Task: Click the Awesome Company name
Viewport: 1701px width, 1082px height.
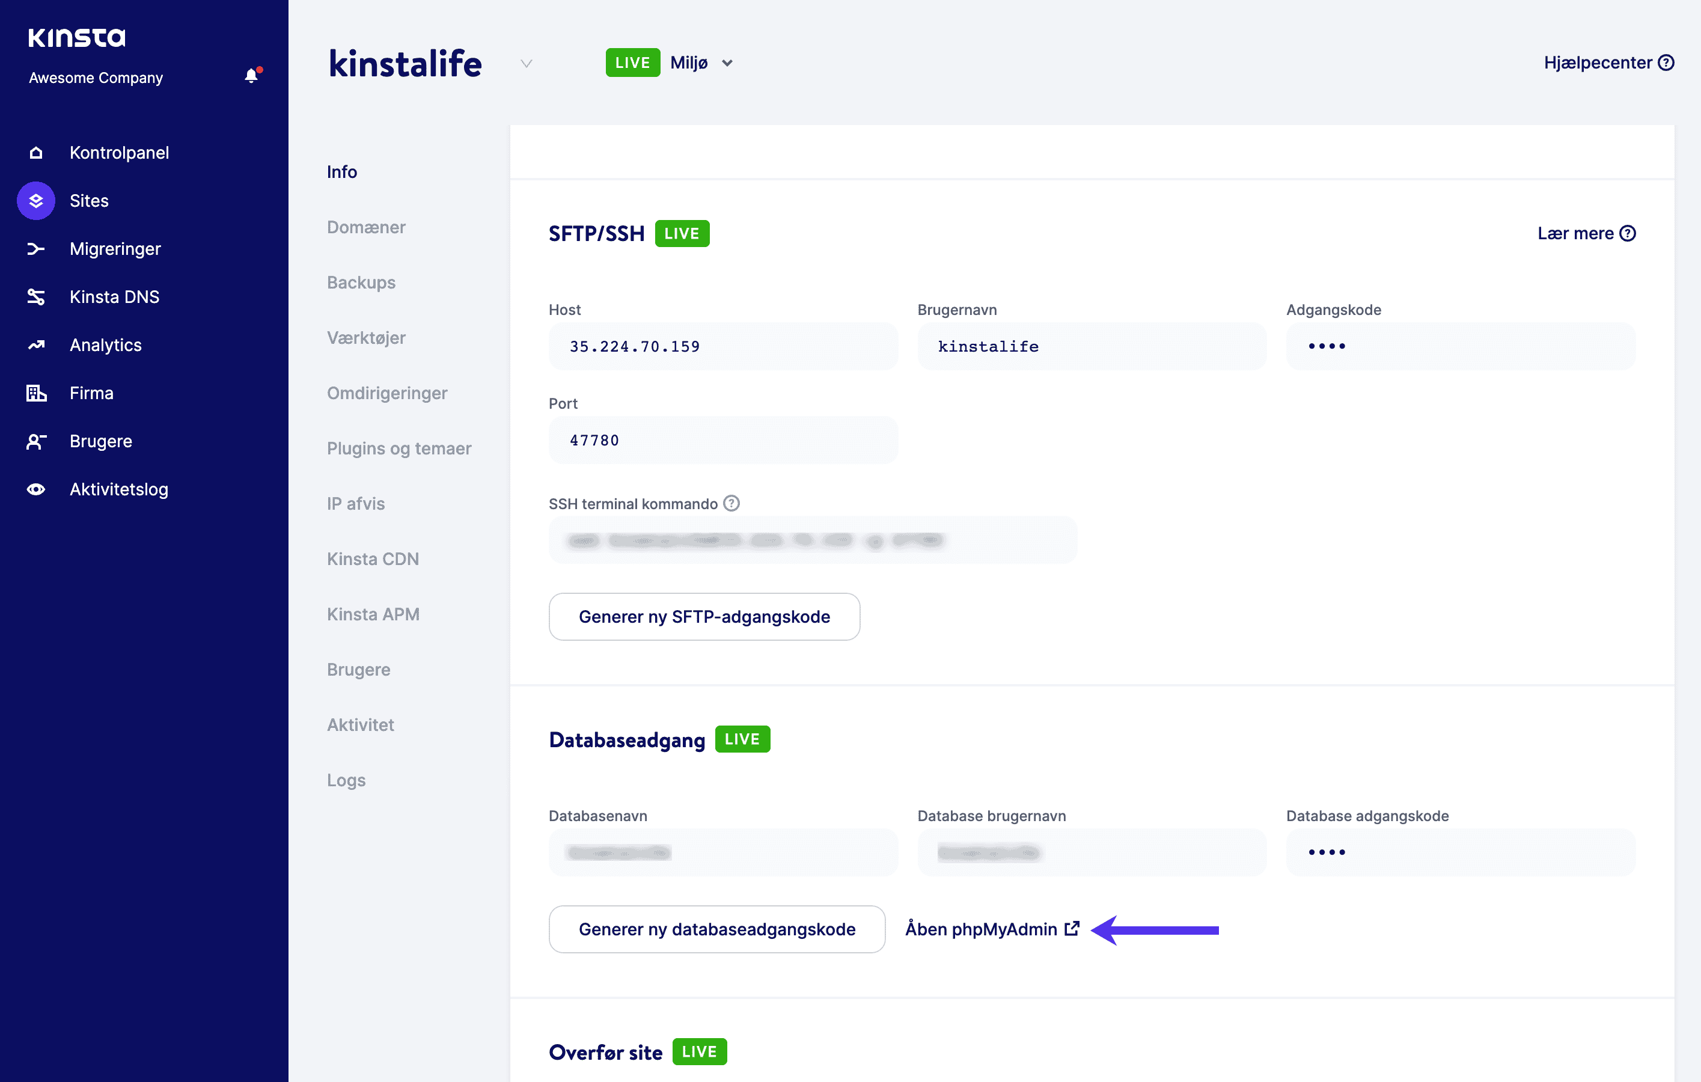Action: (96, 78)
